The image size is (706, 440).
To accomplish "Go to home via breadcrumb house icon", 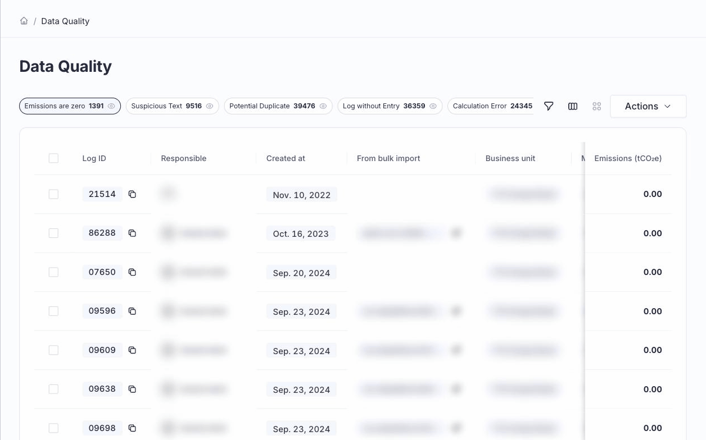I will click(x=24, y=21).
